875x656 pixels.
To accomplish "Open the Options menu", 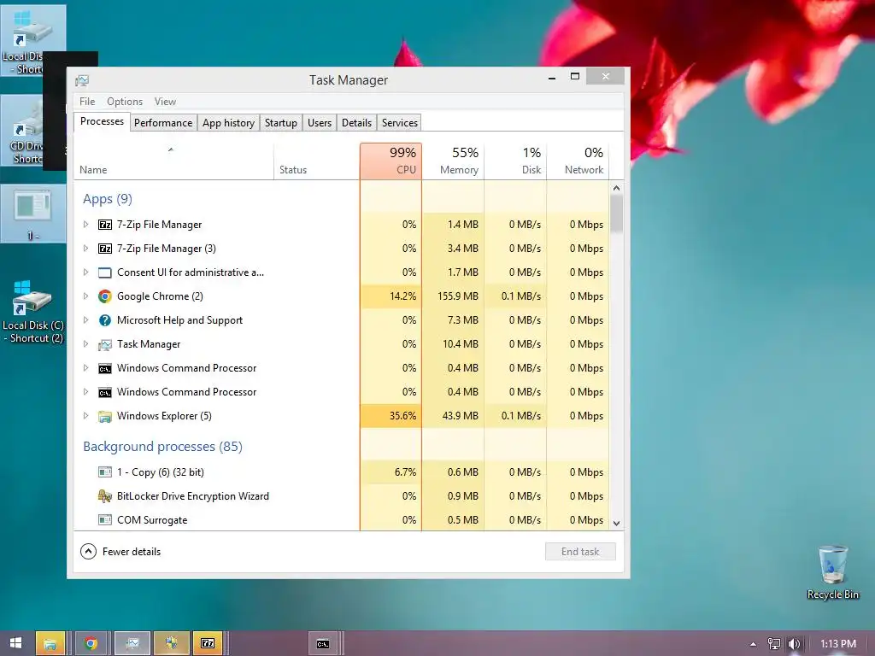I will pyautogui.click(x=125, y=102).
